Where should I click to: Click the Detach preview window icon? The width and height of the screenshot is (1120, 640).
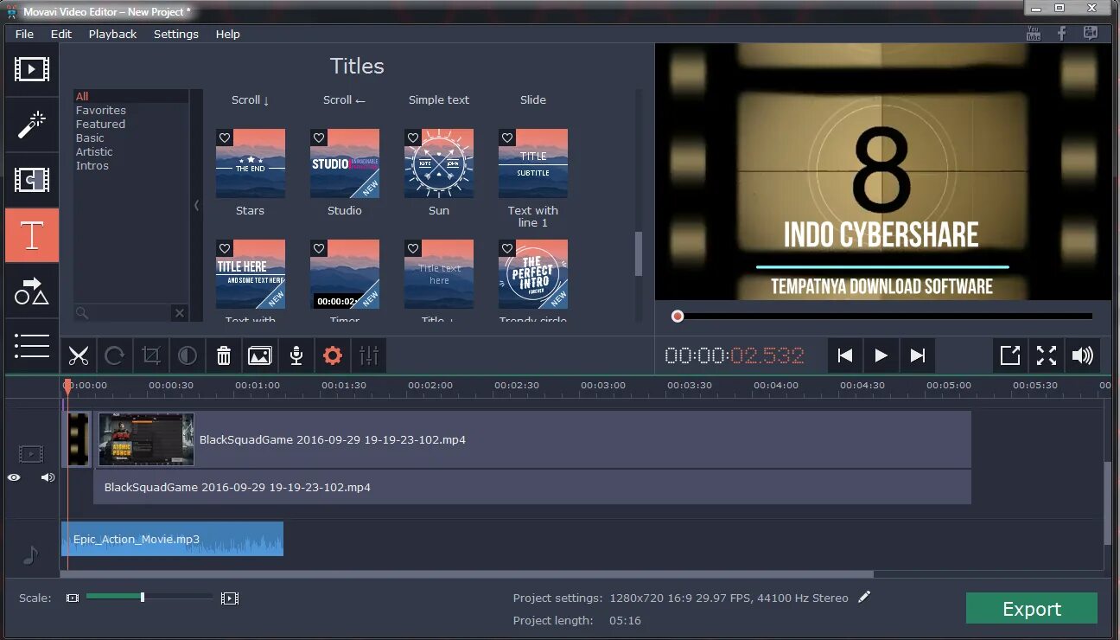pos(1010,355)
